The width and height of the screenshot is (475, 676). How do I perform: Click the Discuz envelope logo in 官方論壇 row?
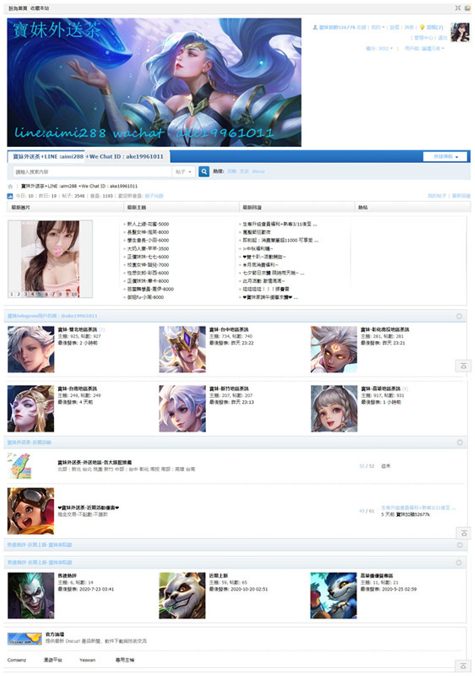(26, 639)
